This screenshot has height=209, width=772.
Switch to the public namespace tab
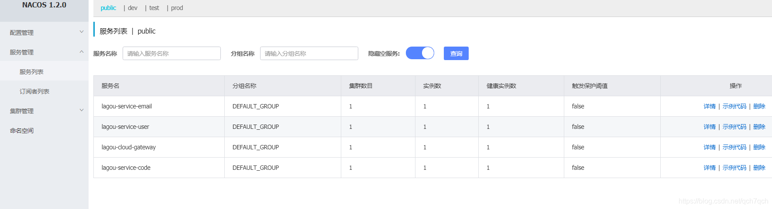108,8
